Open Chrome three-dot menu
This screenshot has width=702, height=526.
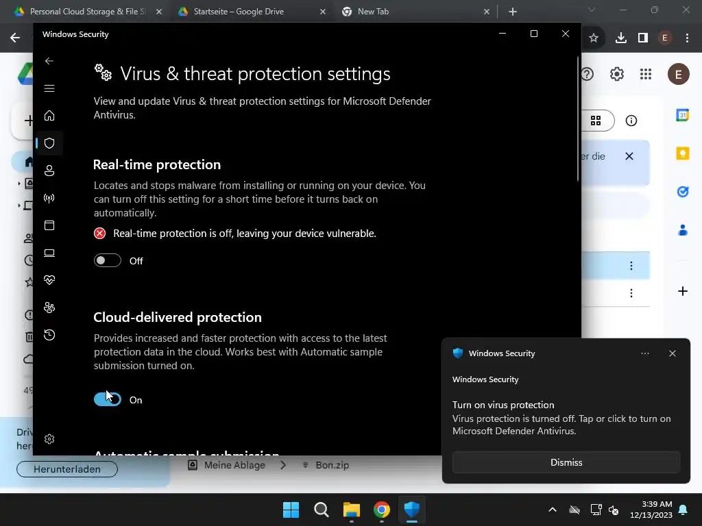click(687, 38)
